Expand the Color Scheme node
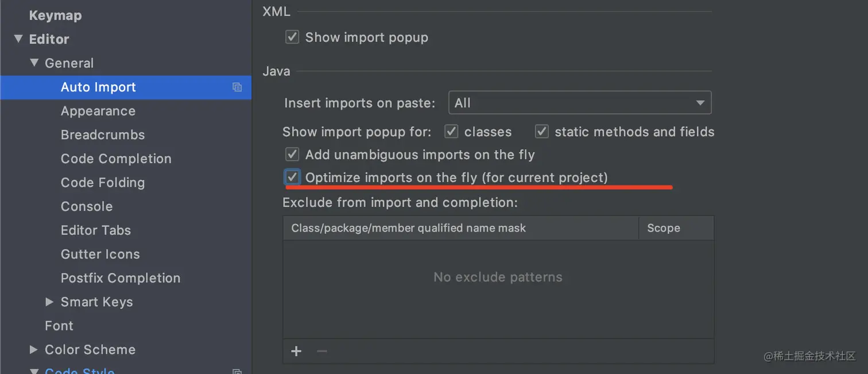The width and height of the screenshot is (868, 374). 34,349
